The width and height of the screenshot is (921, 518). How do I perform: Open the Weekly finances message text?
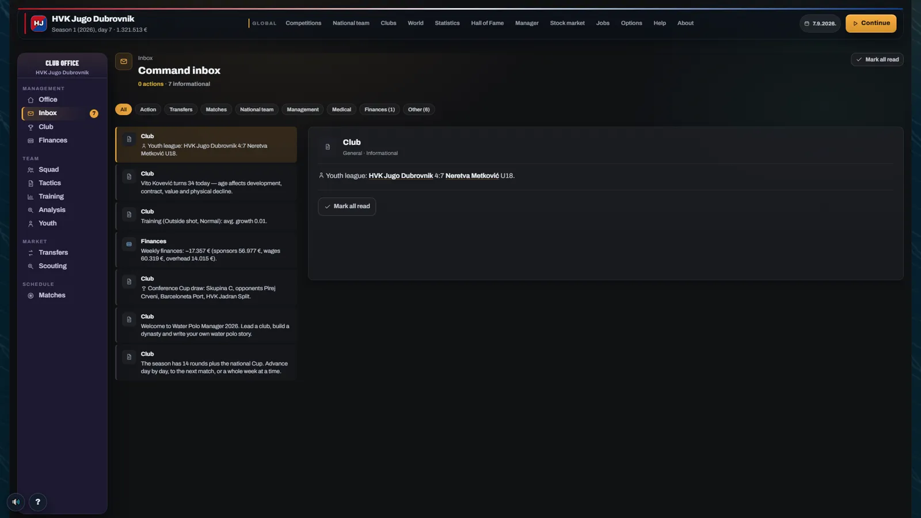coord(211,255)
